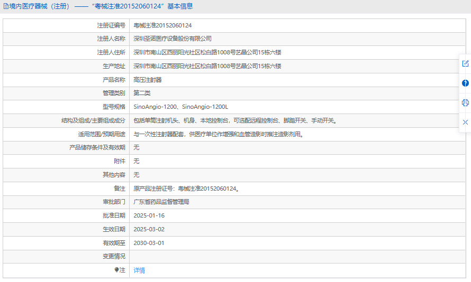Click the 生效日期 label
The width and height of the screenshot is (471, 282).
point(114,229)
